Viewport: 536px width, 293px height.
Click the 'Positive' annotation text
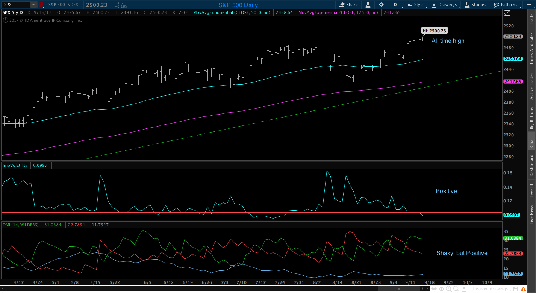446,191
